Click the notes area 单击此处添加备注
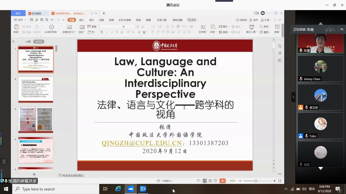 click(x=73, y=175)
